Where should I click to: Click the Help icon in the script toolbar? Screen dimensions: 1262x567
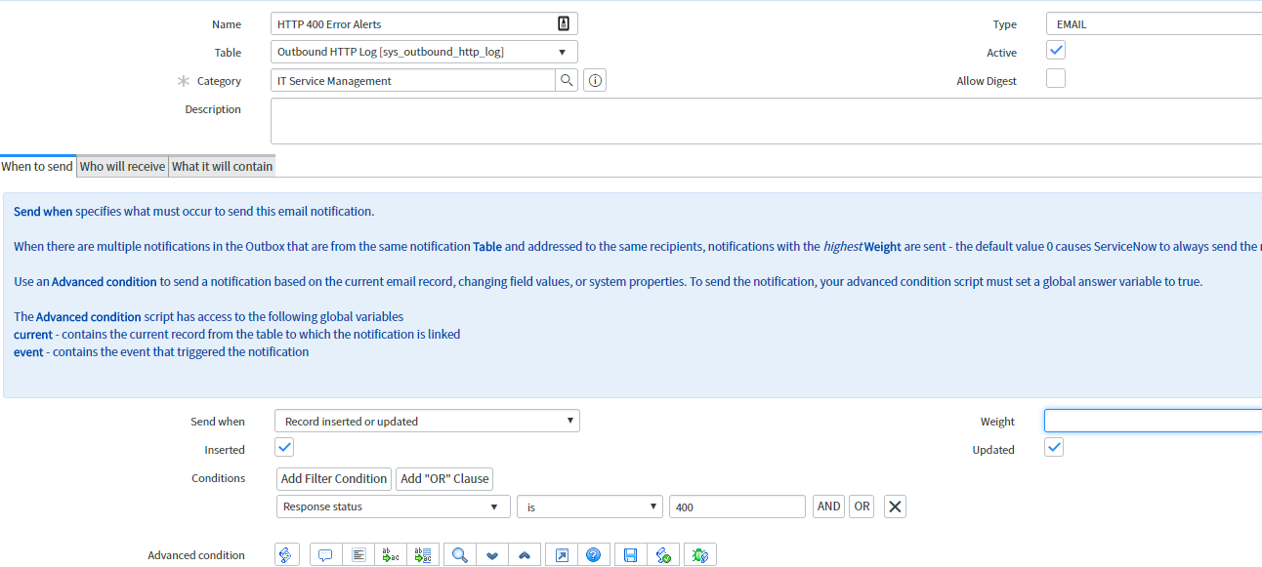point(594,554)
